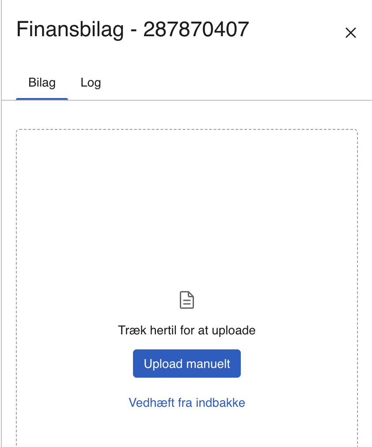
Task: Click the Finansbilag title heading
Action: point(133,29)
